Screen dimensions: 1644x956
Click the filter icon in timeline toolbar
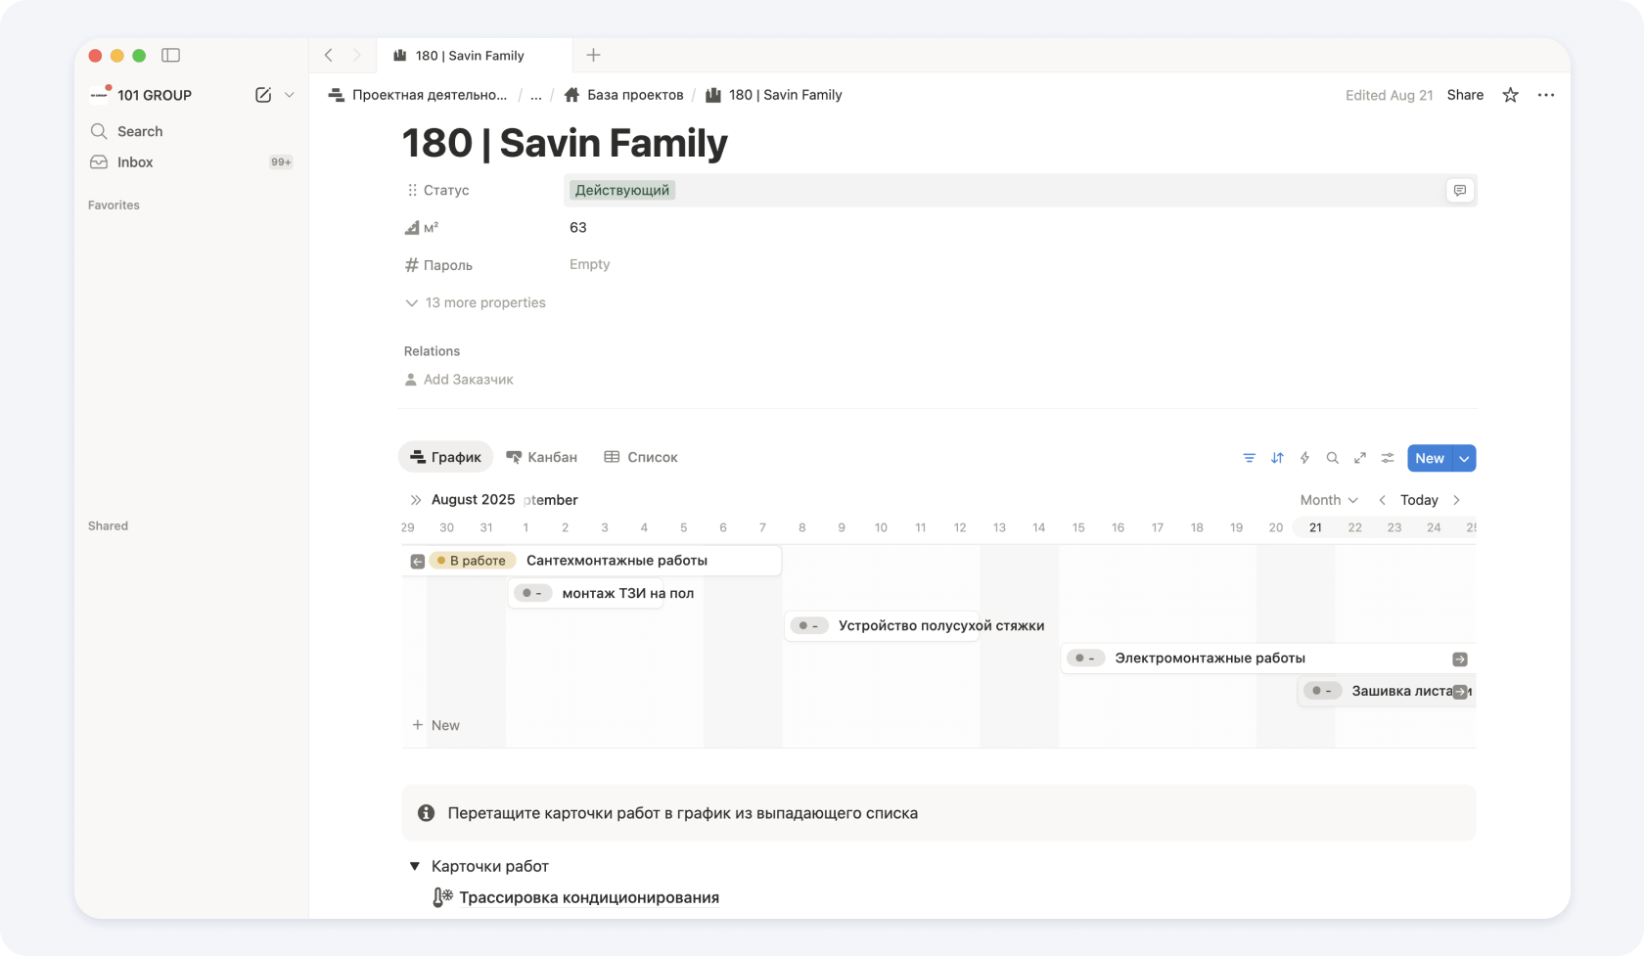click(x=1249, y=458)
